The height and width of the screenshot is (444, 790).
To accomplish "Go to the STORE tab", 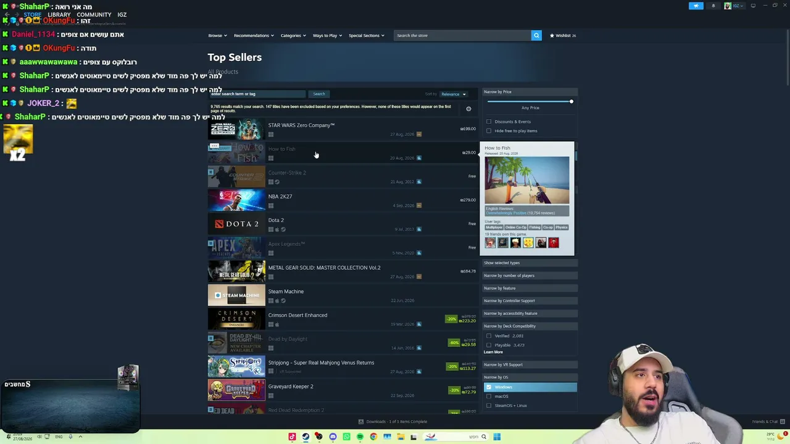I will (x=32, y=15).
